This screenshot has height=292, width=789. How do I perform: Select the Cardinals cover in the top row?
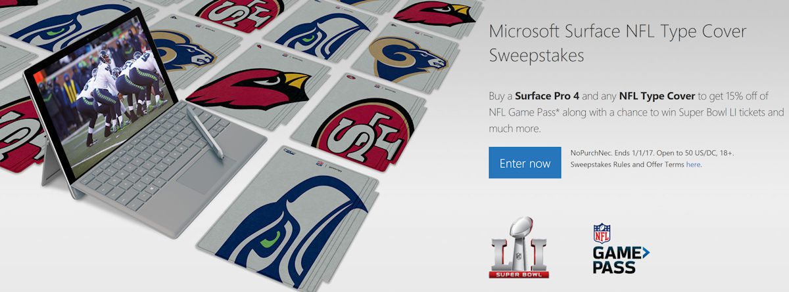434,14
